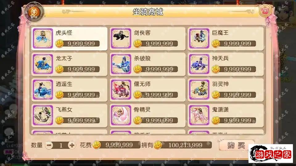This screenshot has height=166, width=296.
Task: Increase quantity with the plus button
Action: [72, 145]
